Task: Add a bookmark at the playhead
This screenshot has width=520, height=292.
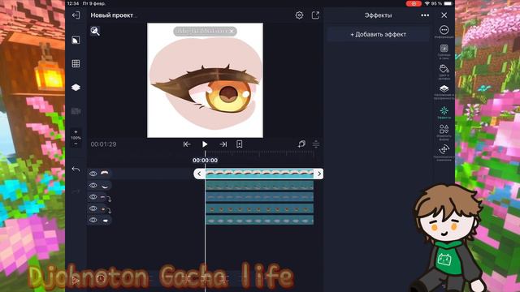Action: pos(239,144)
